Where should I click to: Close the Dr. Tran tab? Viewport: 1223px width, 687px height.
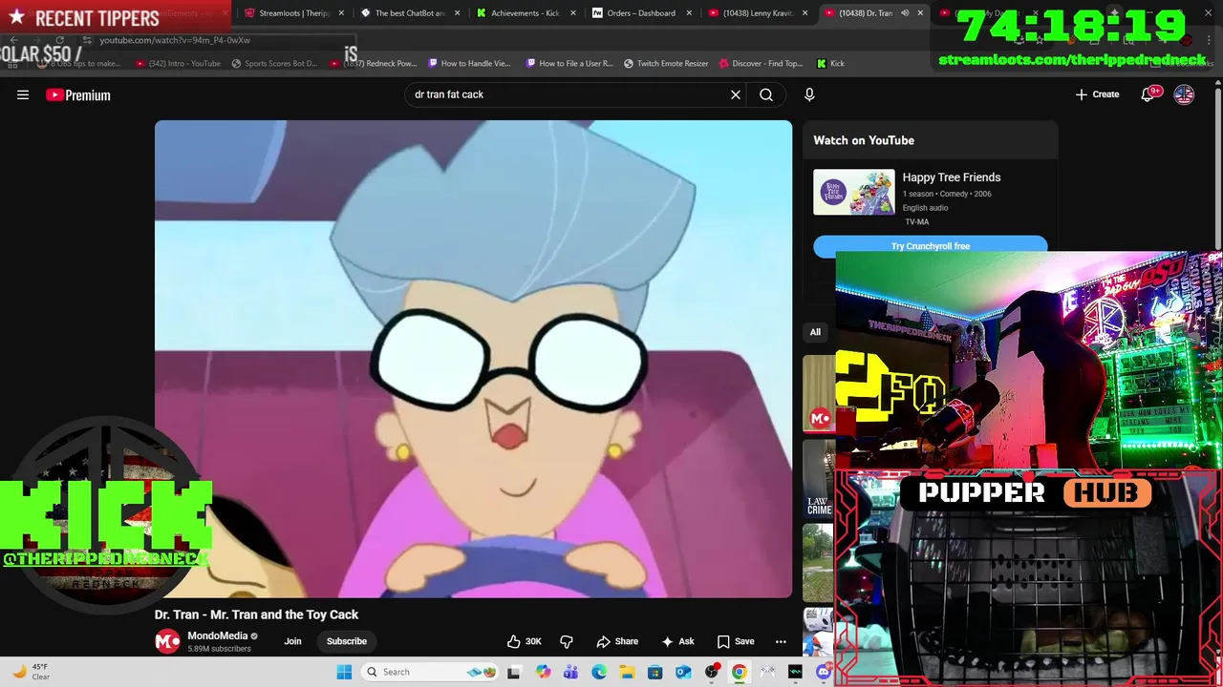920,13
